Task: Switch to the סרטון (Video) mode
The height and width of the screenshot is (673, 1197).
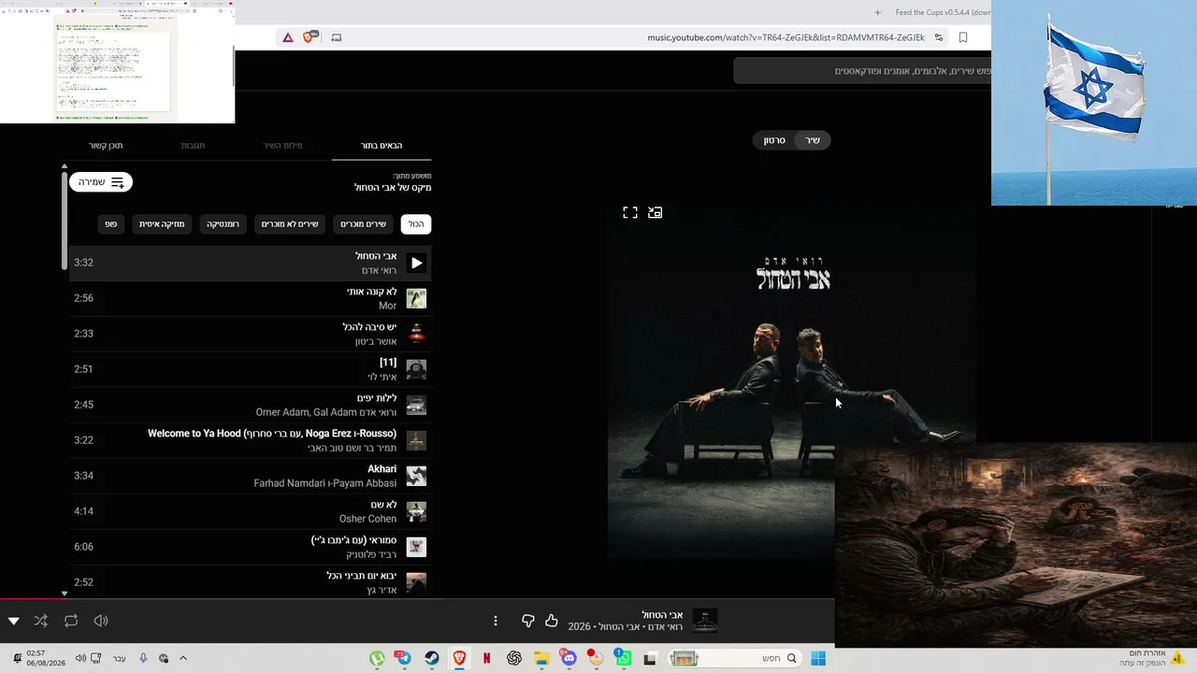Action: click(x=774, y=140)
